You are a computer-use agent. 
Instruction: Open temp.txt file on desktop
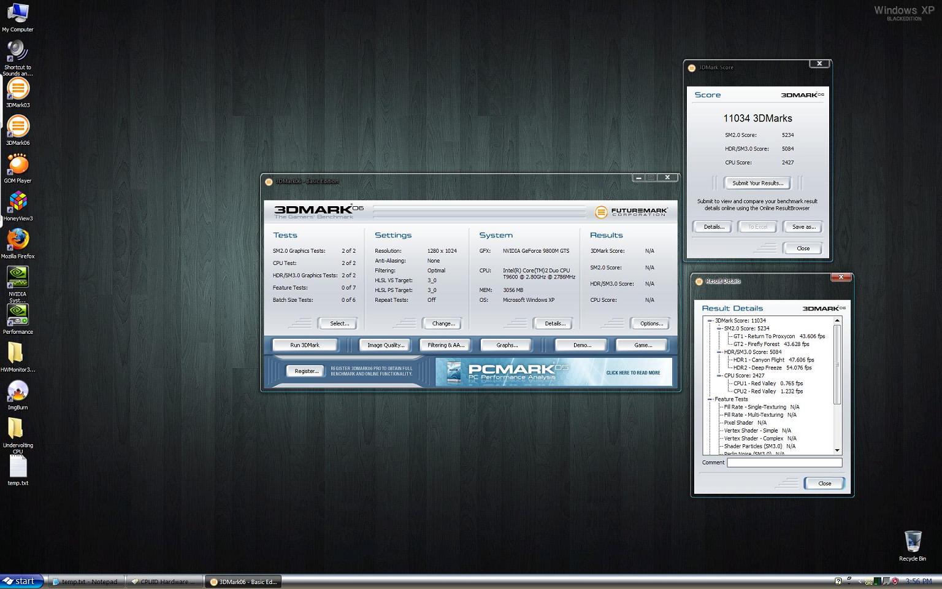(18, 471)
